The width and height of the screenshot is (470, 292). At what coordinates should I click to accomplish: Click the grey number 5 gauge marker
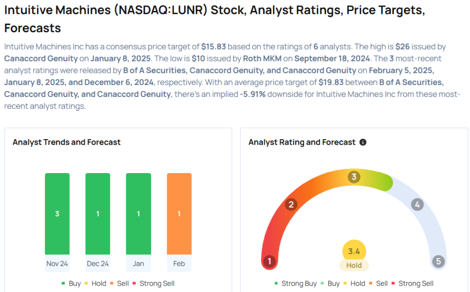coord(438,262)
